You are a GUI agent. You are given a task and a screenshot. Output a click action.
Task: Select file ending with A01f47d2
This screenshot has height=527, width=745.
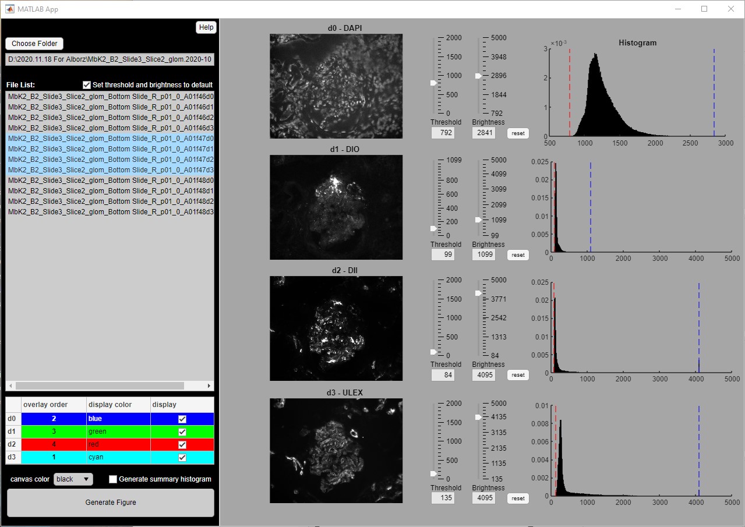(110, 160)
